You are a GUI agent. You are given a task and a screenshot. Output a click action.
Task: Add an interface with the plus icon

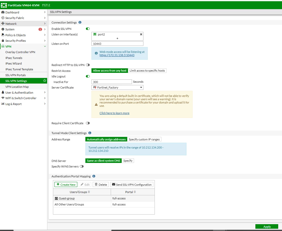117,38
